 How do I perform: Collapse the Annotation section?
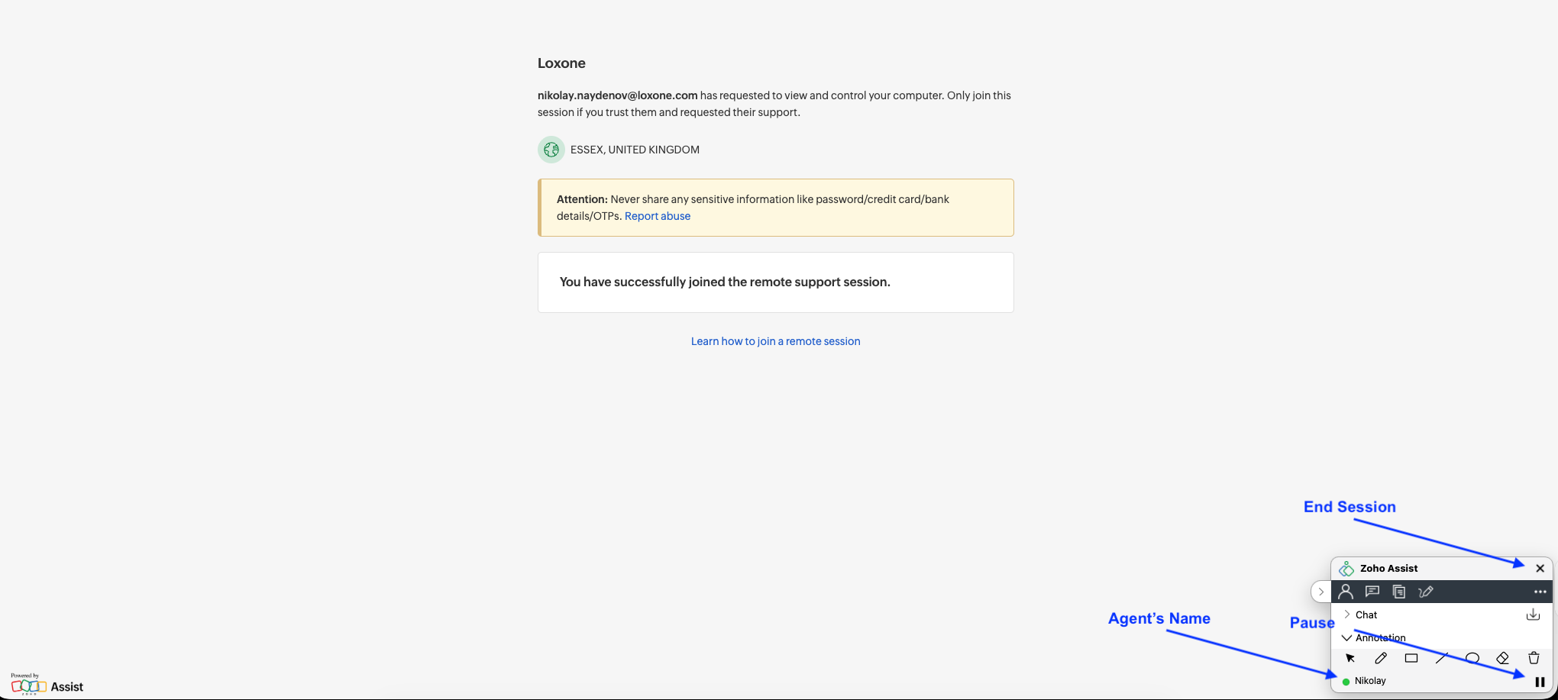(x=1347, y=637)
